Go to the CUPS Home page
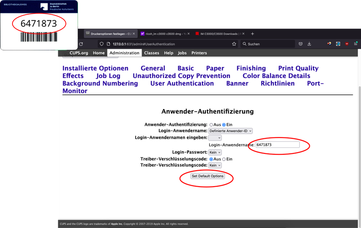Image resolution: width=361 pixels, height=228 pixels. [x=99, y=53]
